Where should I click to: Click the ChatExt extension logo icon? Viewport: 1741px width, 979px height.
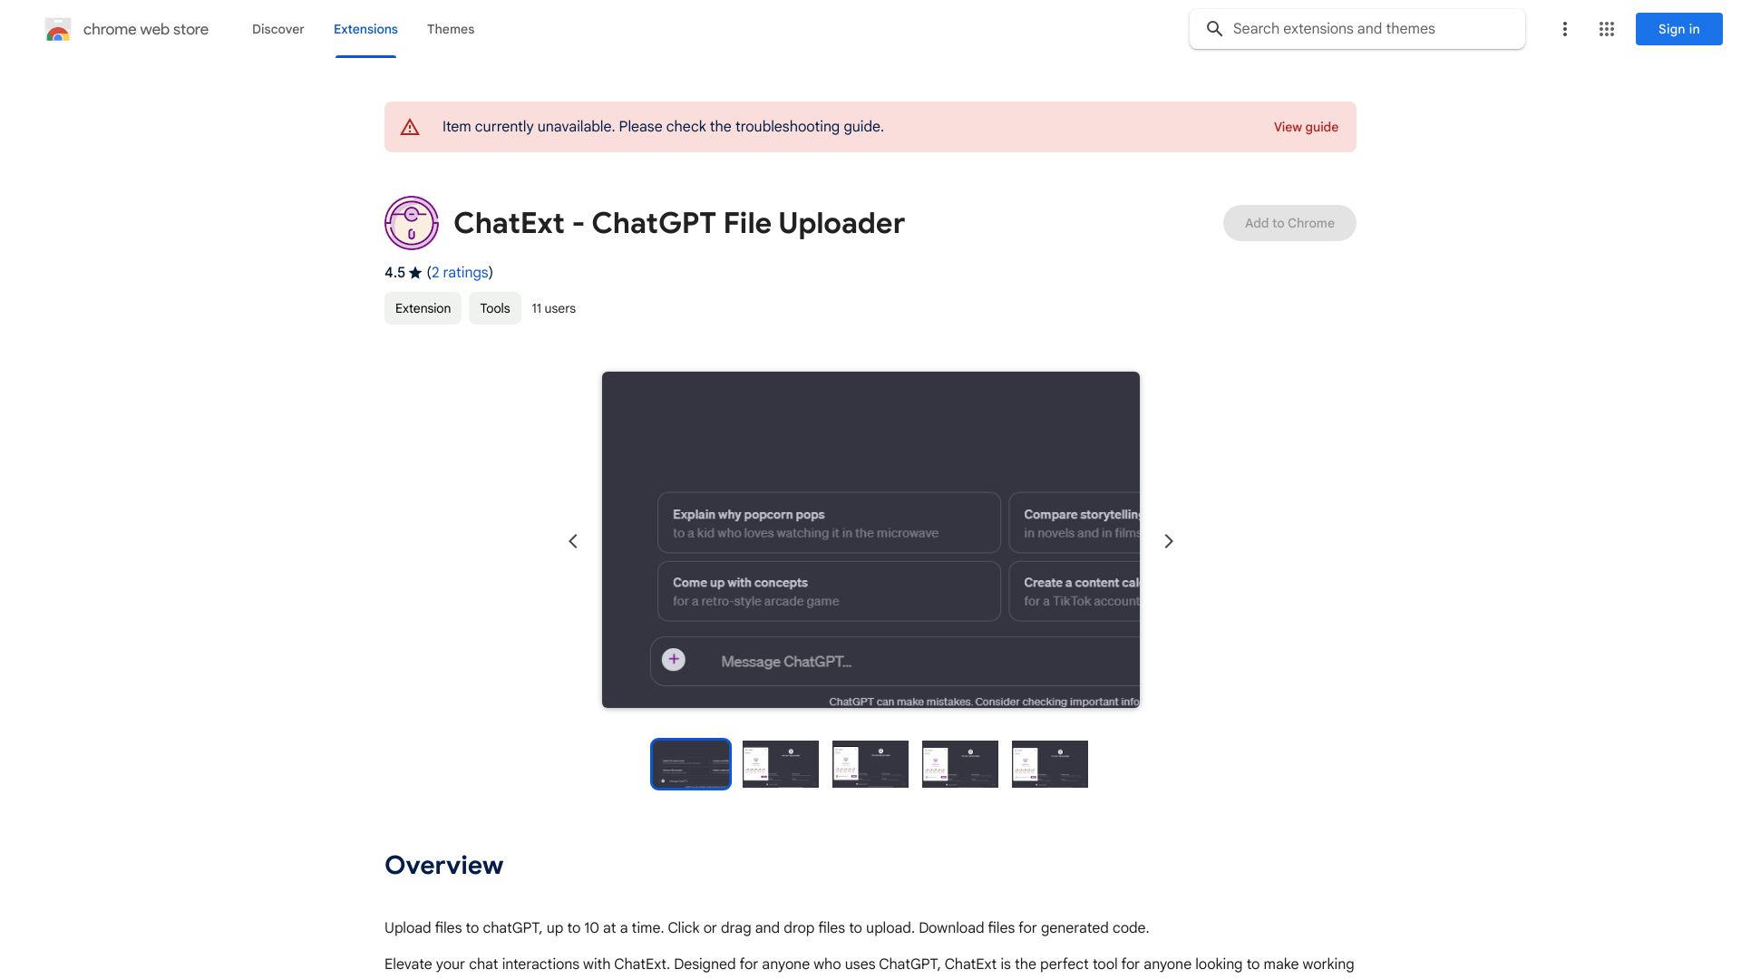412,222
